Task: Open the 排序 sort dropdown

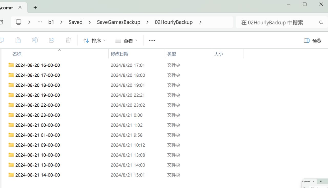Action: pyautogui.click(x=94, y=40)
